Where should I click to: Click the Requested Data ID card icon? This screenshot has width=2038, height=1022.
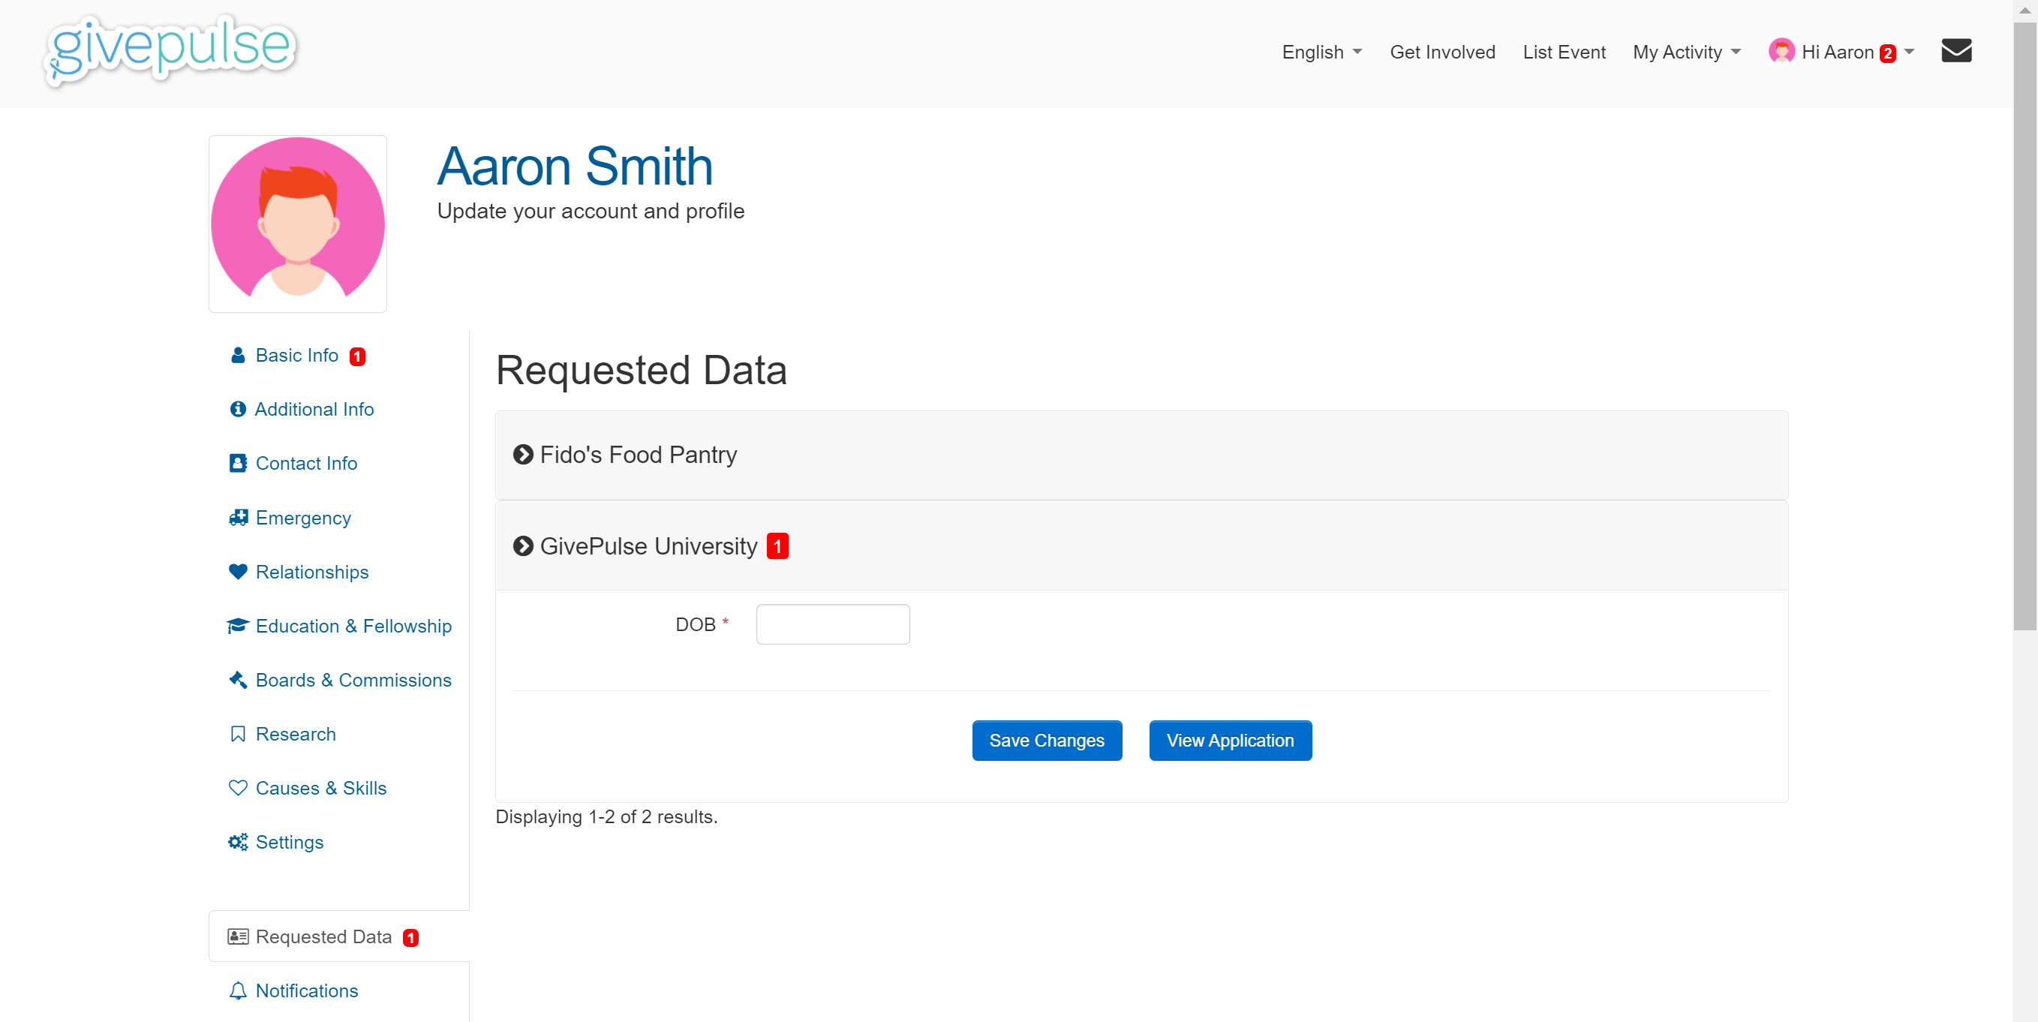237,936
